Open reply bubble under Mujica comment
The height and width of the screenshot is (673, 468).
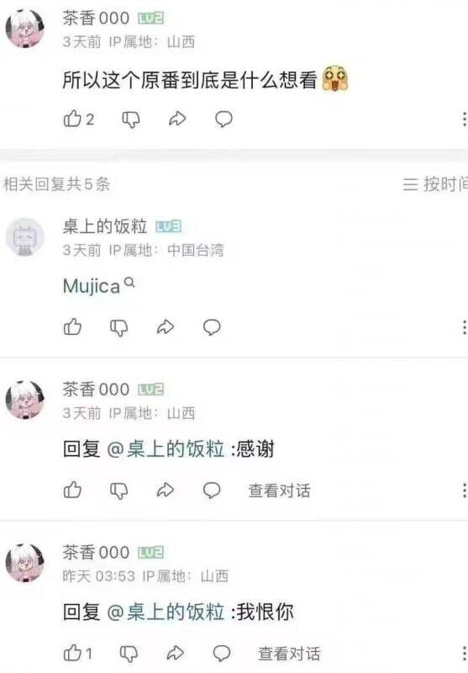point(211,327)
